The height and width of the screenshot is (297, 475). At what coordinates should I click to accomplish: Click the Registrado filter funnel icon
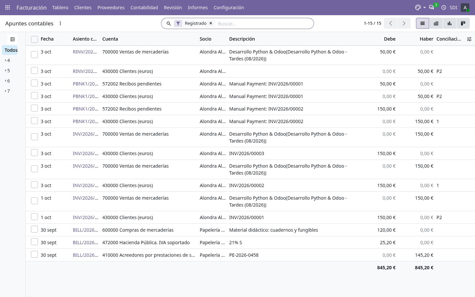pos(178,23)
